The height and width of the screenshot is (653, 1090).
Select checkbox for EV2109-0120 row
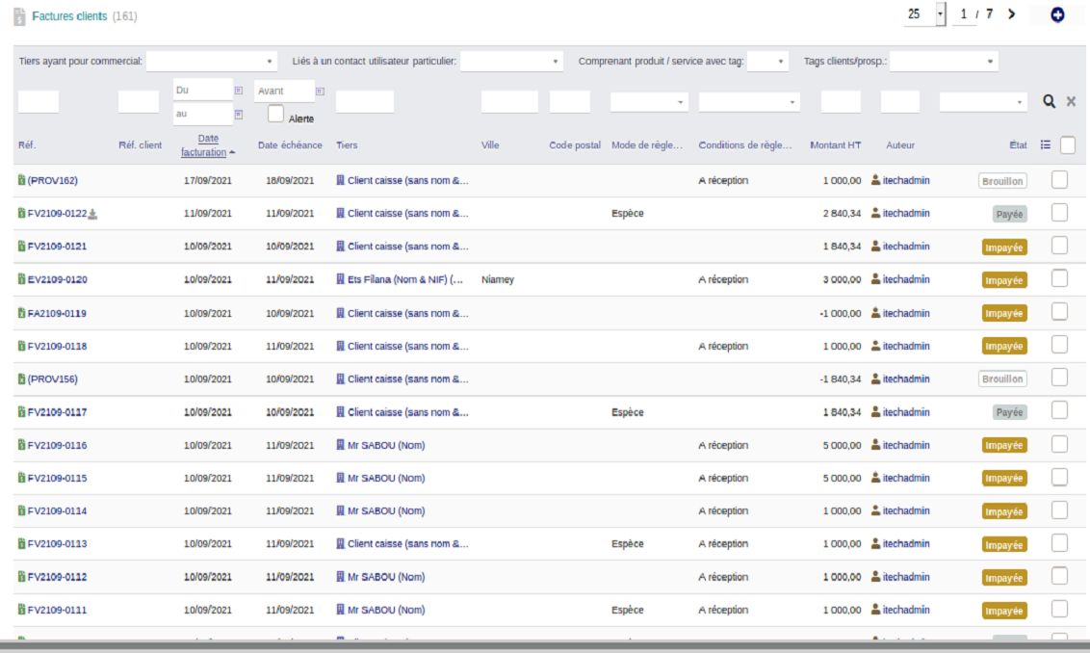coord(1059,279)
